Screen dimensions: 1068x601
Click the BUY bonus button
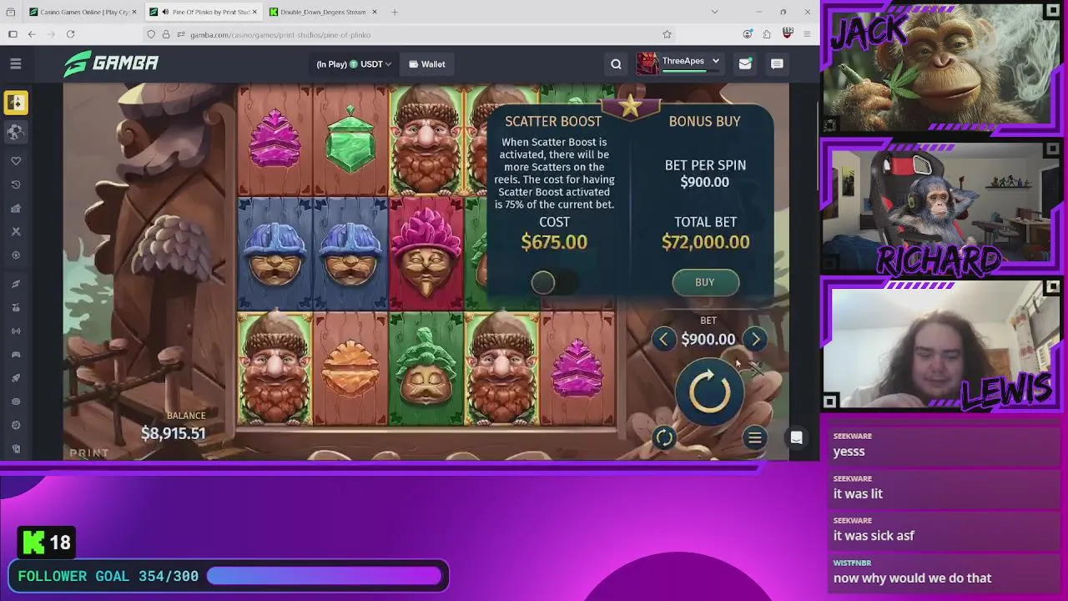pyautogui.click(x=705, y=282)
